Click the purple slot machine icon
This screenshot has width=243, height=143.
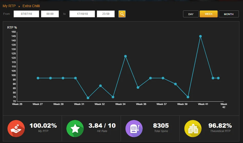pos(134,128)
